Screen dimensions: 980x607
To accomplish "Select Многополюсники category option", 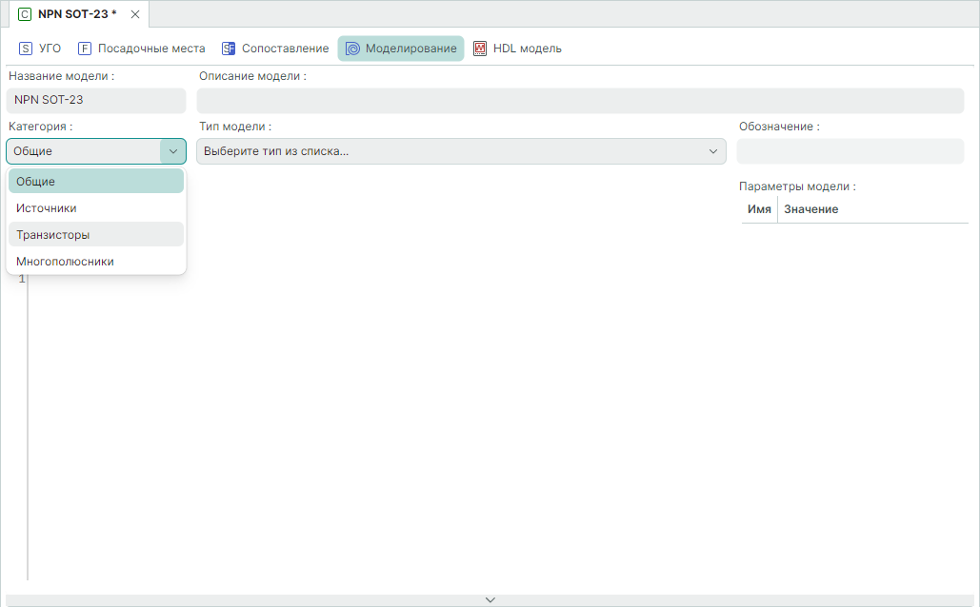I will click(x=96, y=262).
